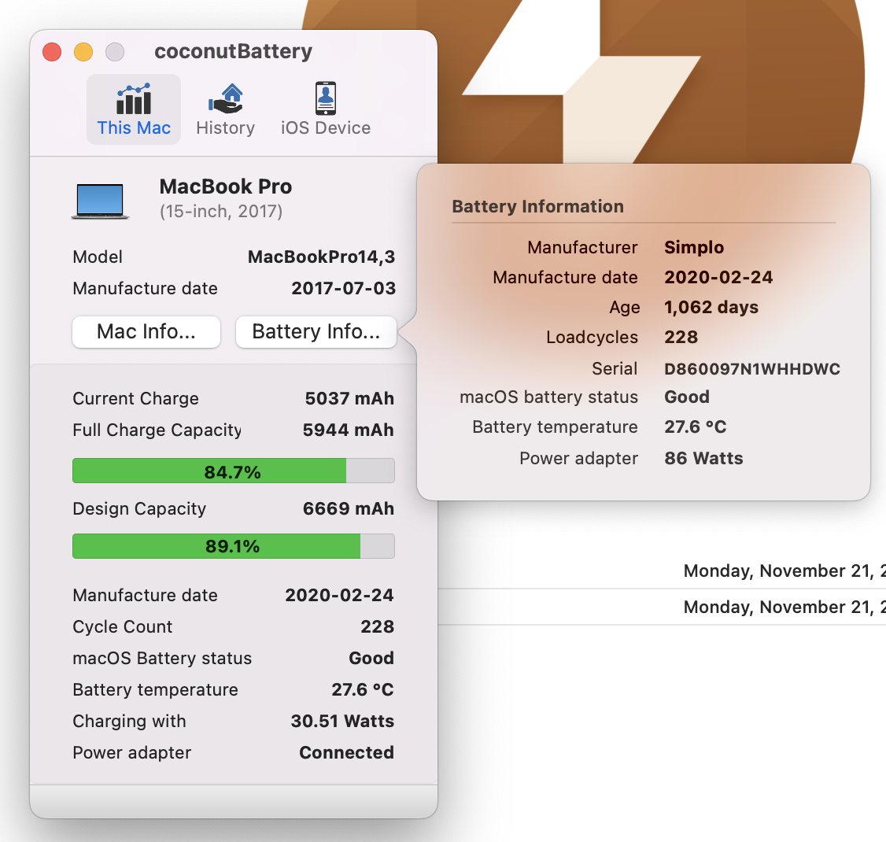
Task: Click the Manufacturer label in popover
Action: click(x=582, y=248)
